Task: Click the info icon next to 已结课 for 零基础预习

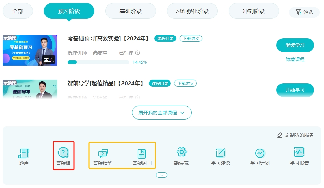Action: click(138, 53)
